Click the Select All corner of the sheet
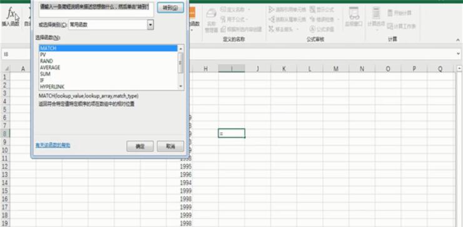 click(x=6, y=69)
